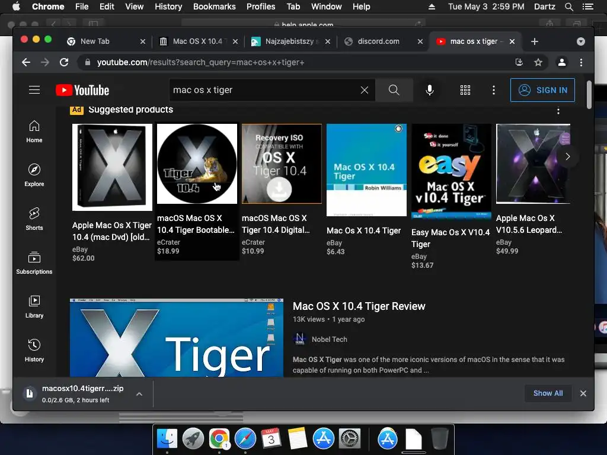607x455 pixels.
Task: Open Explore in the sidebar
Action: (x=34, y=175)
